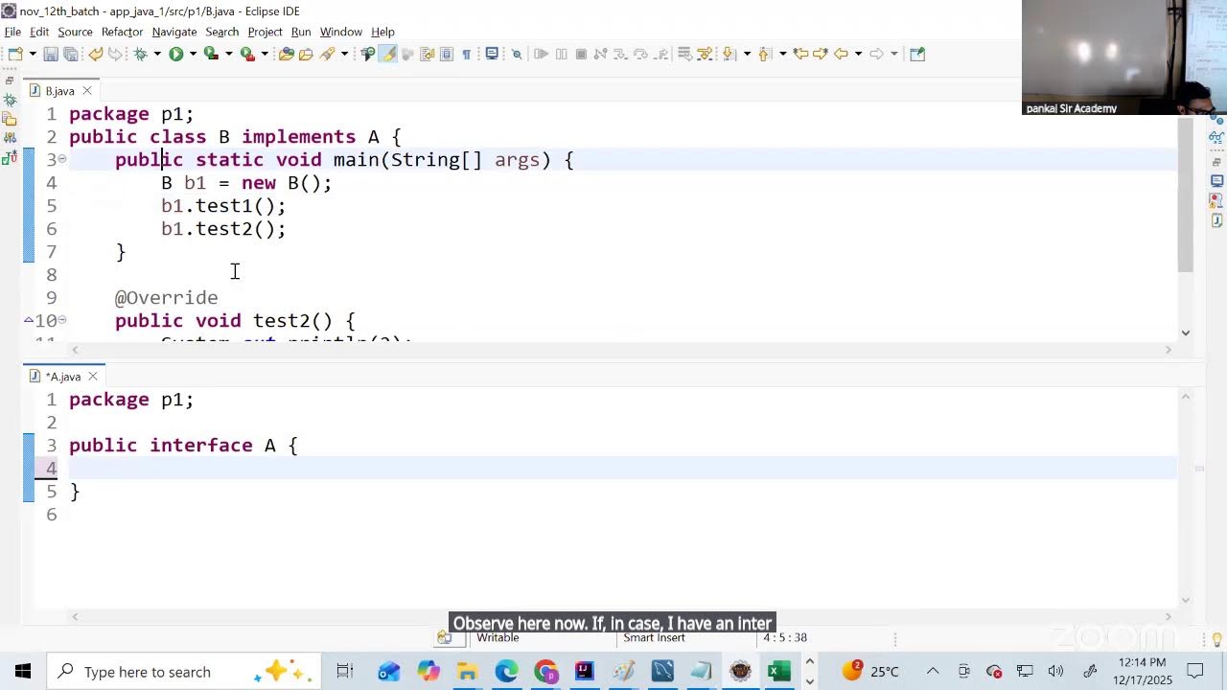Collapse the test2 method fold on line 10

pyautogui.click(x=62, y=321)
